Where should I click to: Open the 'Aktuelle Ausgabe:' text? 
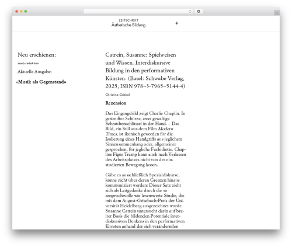[34, 72]
